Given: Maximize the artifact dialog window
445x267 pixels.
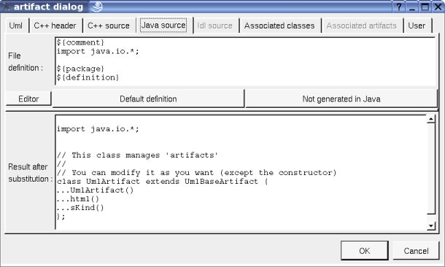Looking at the screenshot, I should [x=425, y=7].
